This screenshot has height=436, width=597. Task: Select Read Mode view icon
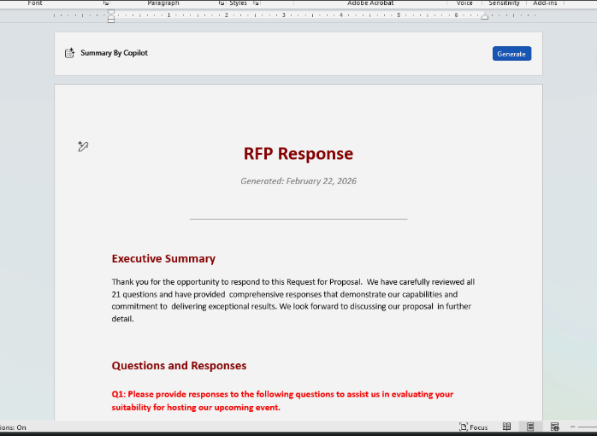pyautogui.click(x=506, y=427)
